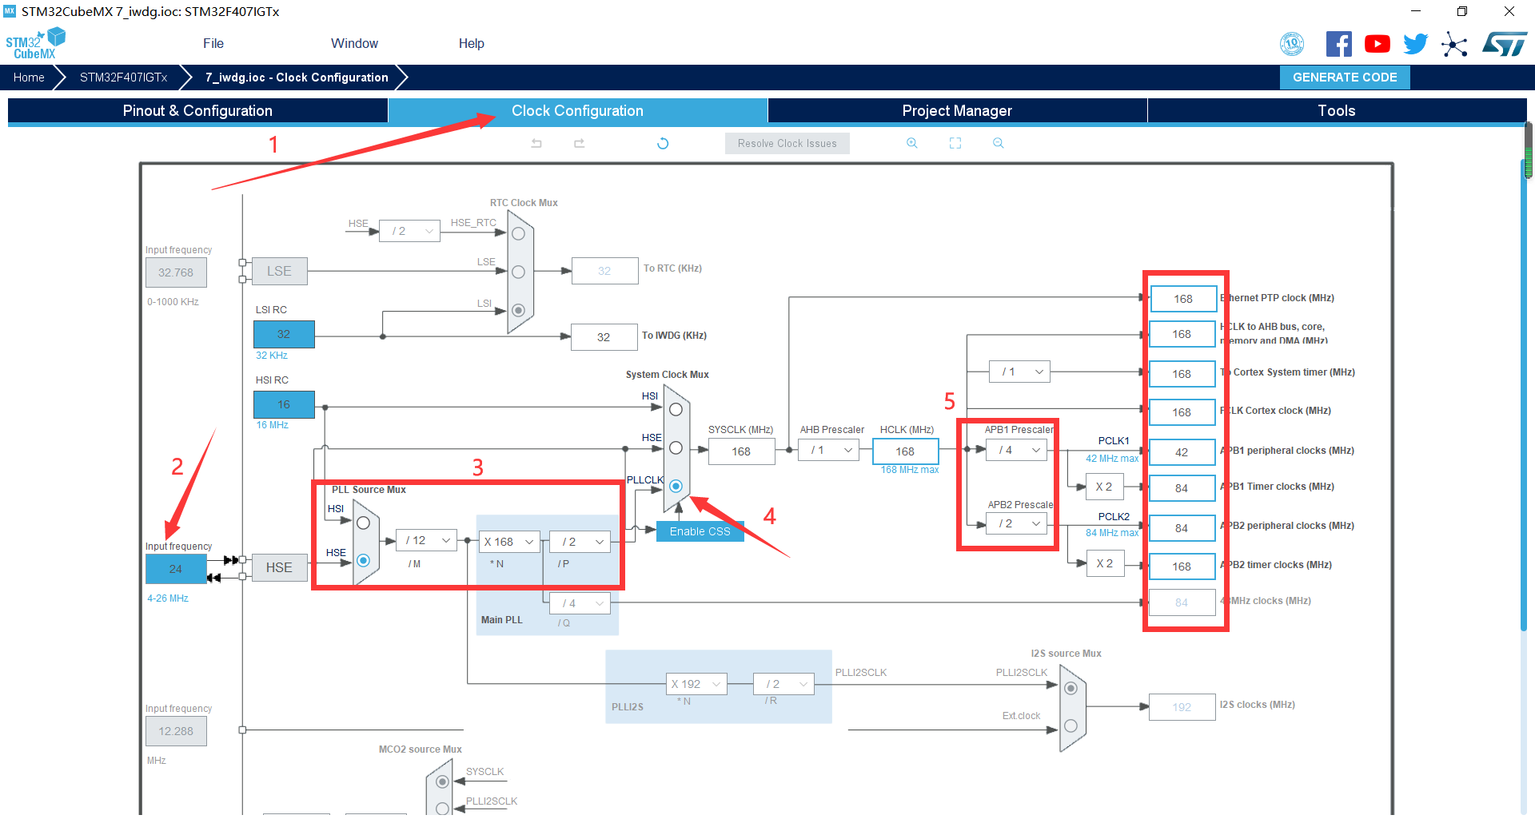The height and width of the screenshot is (823, 1535).
Task: Open the Facebook icon in the header
Action: pos(1338,44)
